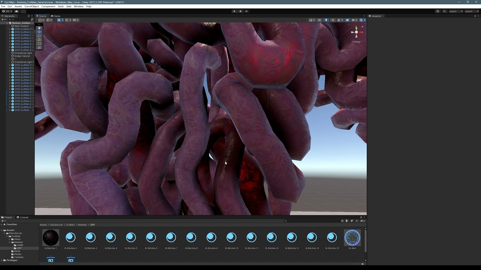Toggle 2D scene view mode
The image size is (481, 270).
point(319,20)
